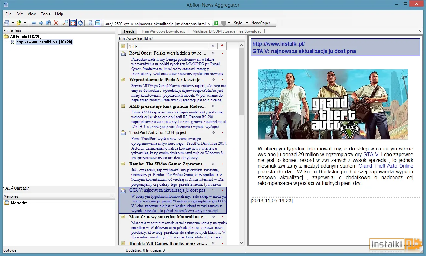The width and height of the screenshot is (426, 256).
Task: Click the open folder toolbar icon
Action: click(x=19, y=23)
